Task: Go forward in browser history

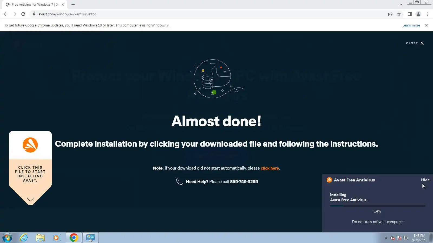Action: [15, 14]
